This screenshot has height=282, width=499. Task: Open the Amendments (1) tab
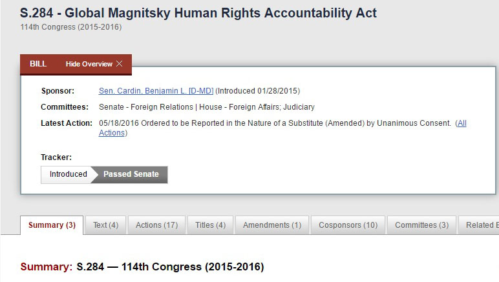pyautogui.click(x=272, y=225)
